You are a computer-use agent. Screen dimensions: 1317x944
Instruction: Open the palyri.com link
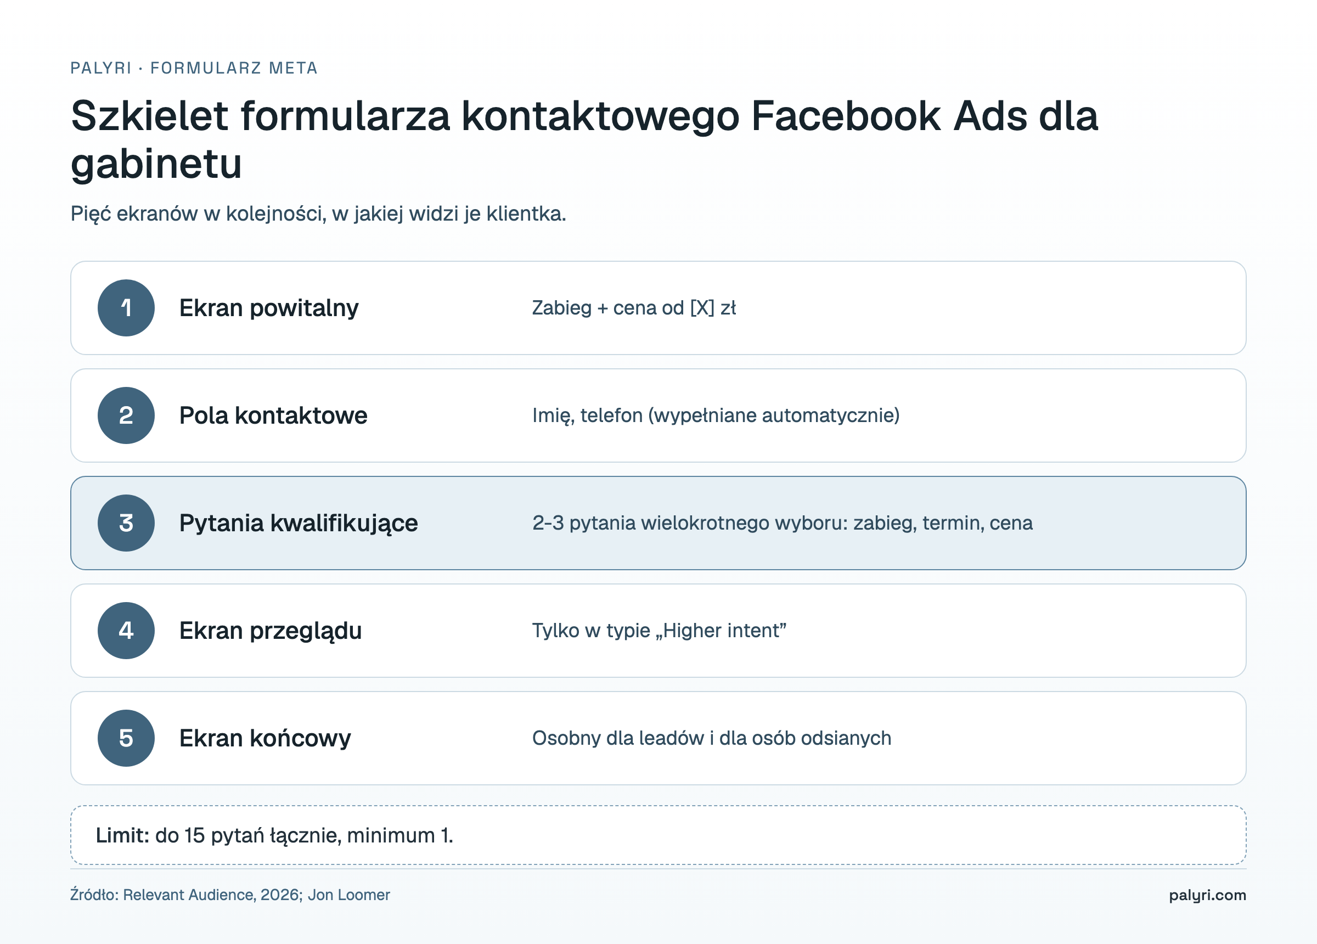click(x=1207, y=895)
